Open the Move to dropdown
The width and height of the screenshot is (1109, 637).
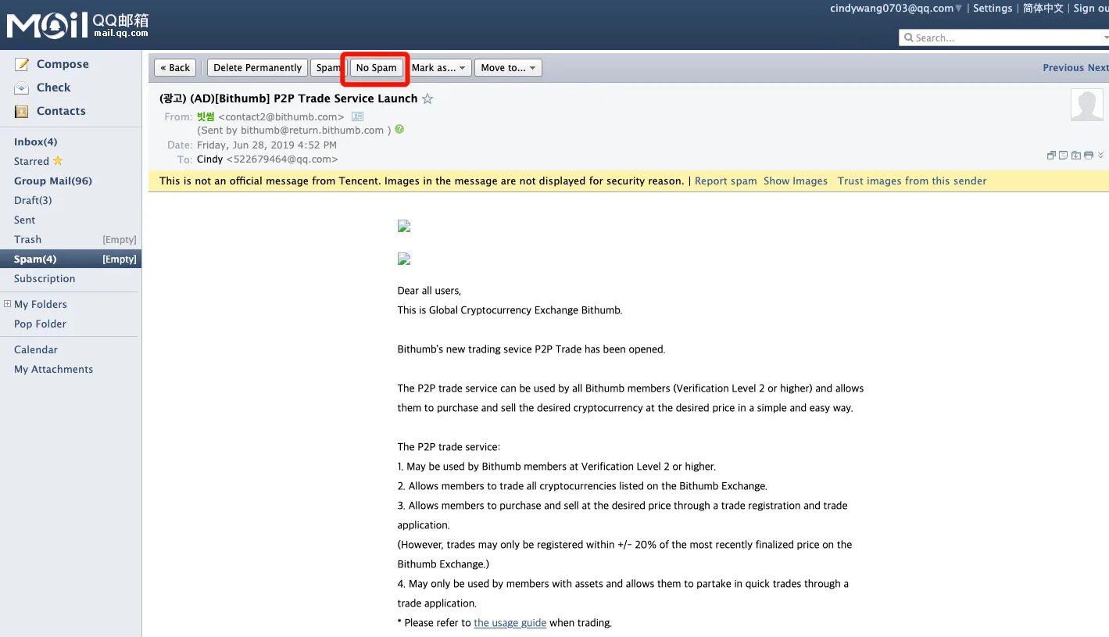[508, 68]
